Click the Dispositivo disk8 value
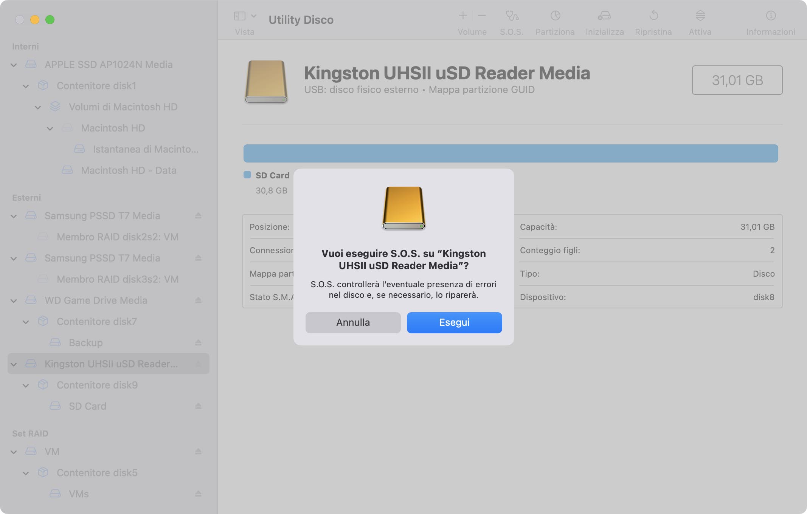The image size is (807, 514). pos(764,297)
